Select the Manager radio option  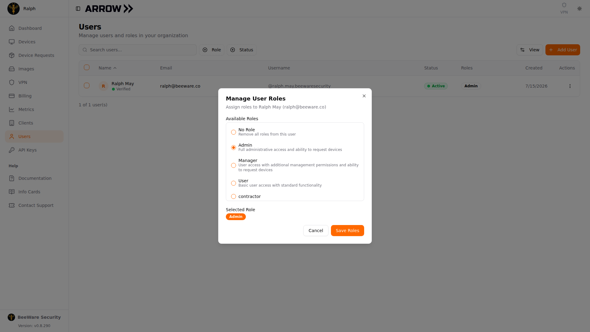click(234, 165)
